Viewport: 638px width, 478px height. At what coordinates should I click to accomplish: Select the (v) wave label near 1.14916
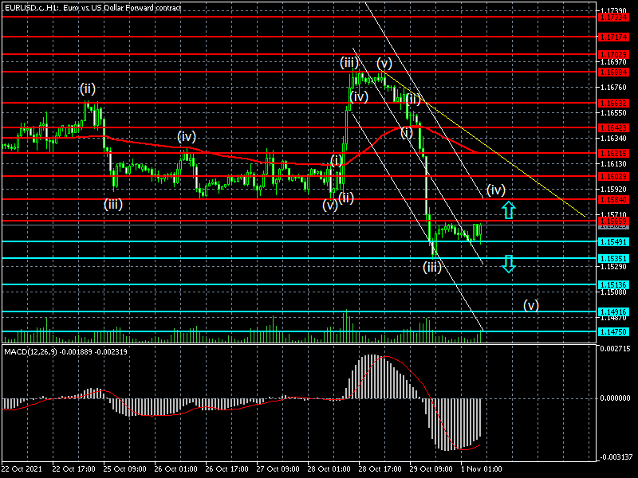pyautogui.click(x=531, y=305)
